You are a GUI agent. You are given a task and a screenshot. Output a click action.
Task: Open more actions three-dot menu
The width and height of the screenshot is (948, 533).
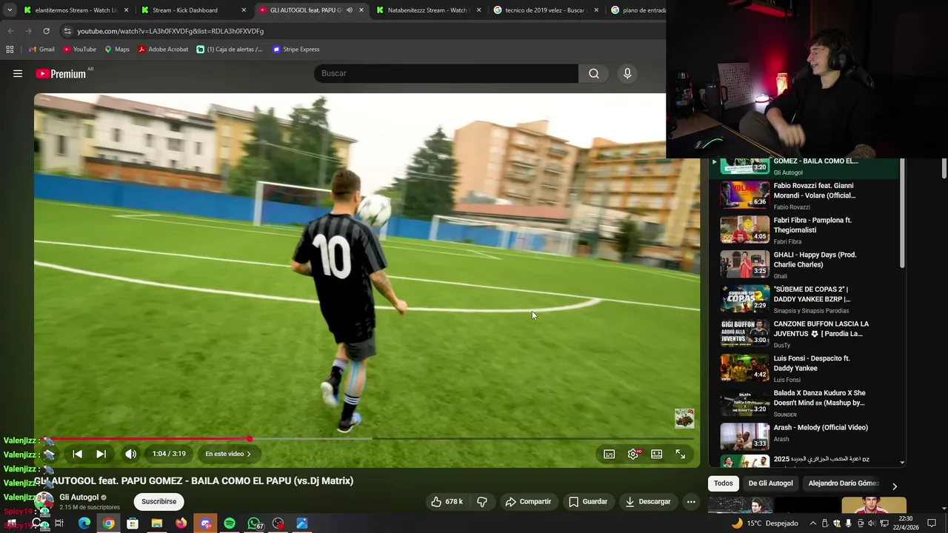coord(691,501)
